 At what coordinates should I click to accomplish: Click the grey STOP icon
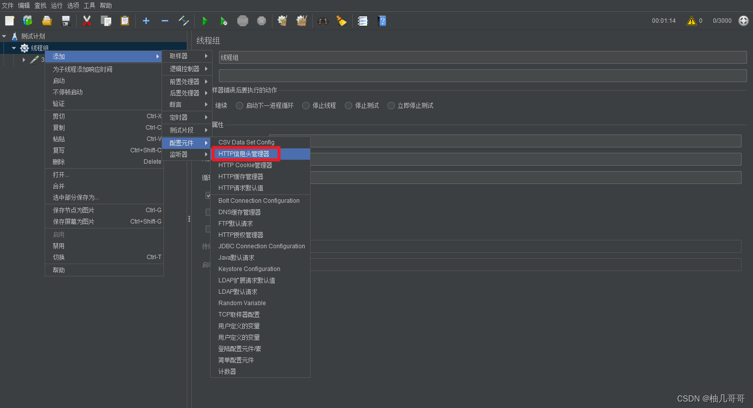(x=242, y=21)
